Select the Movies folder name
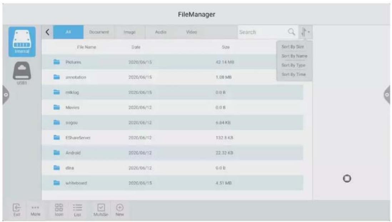392x222 pixels. click(72, 108)
